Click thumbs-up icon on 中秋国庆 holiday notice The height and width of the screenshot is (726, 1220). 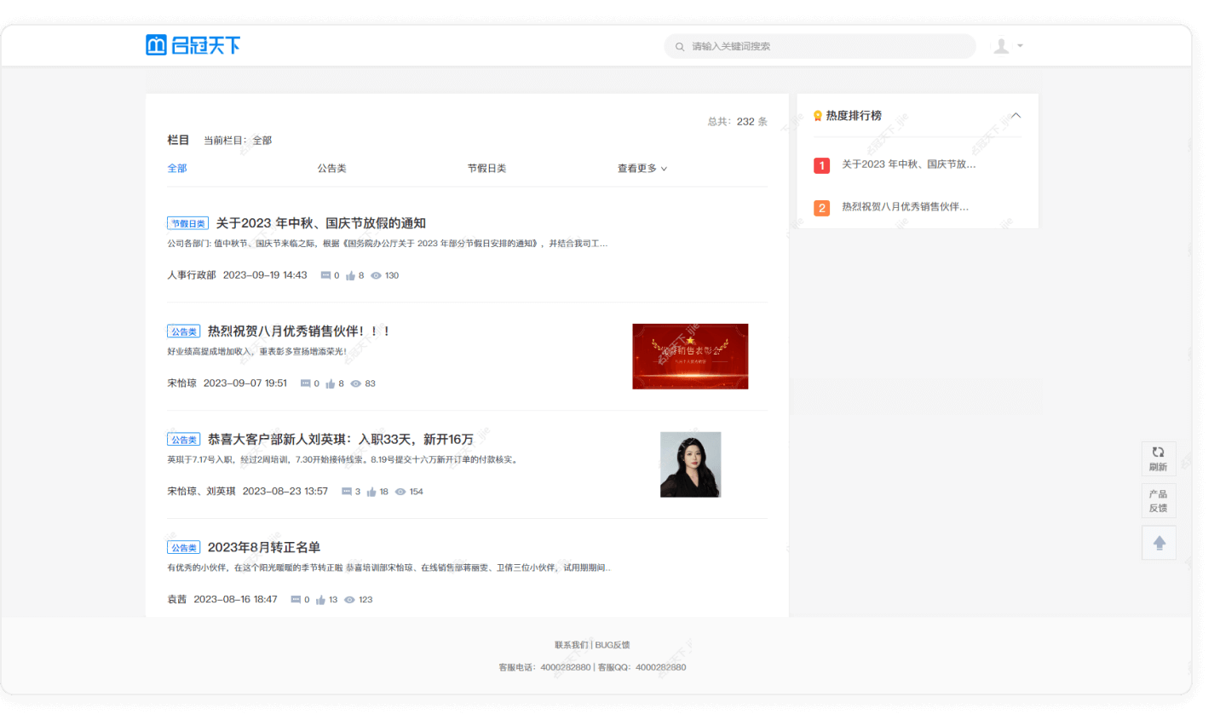tap(350, 276)
